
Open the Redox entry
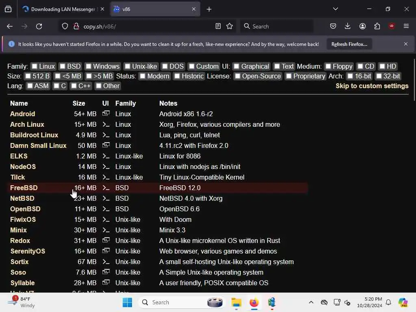point(20,240)
